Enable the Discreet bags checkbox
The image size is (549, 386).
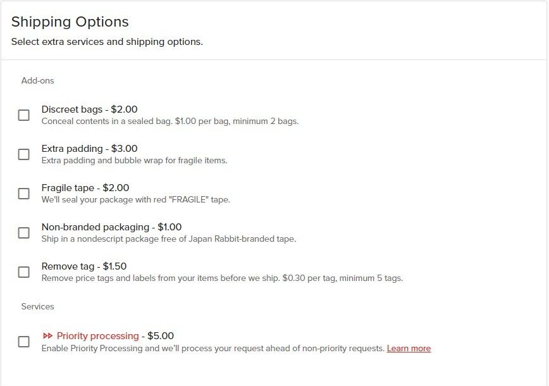(x=24, y=115)
